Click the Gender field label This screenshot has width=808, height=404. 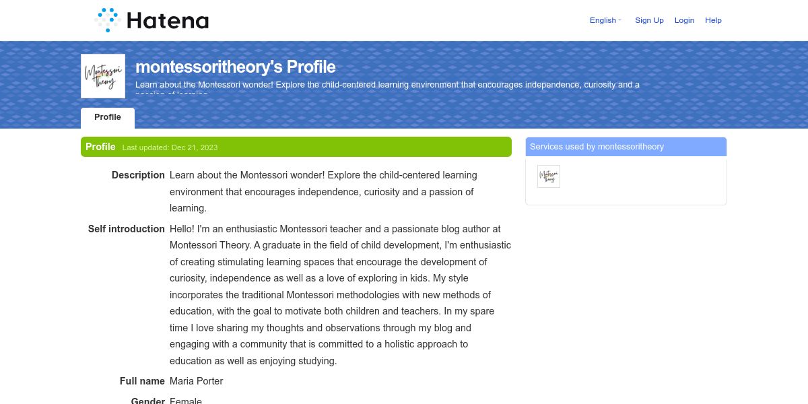point(147,401)
